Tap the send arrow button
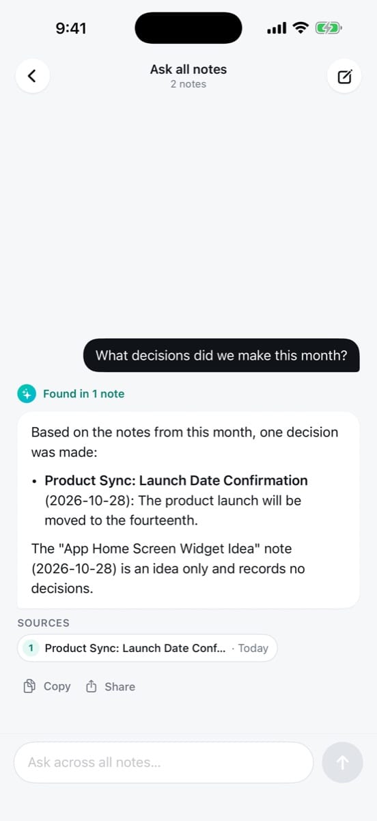This screenshot has height=821, width=377. (342, 762)
